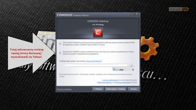Viewport: 196px width, 110px height.
Task: Uncheck the Yahoo! homepage and search engine checkbox
Action: (60, 53)
